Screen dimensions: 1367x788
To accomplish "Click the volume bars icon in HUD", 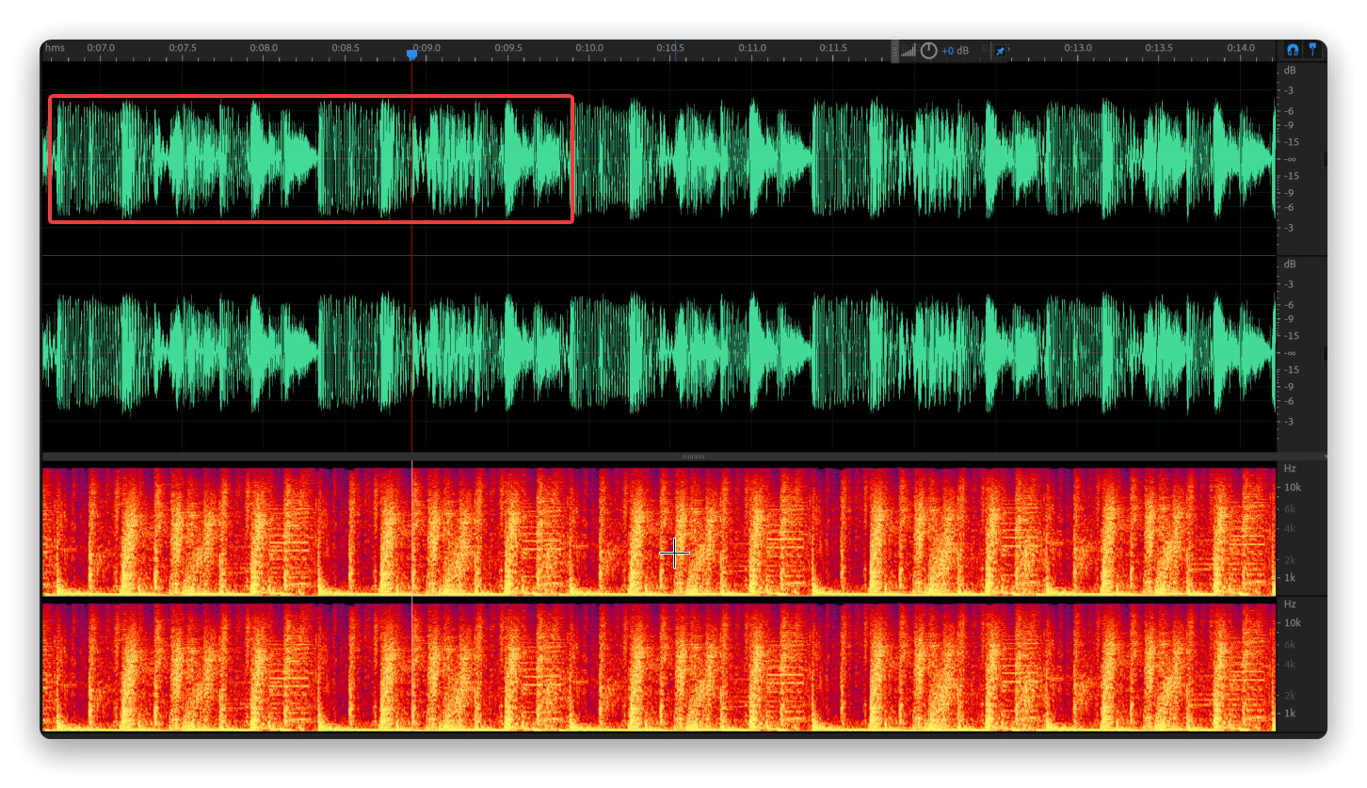I will click(x=908, y=51).
